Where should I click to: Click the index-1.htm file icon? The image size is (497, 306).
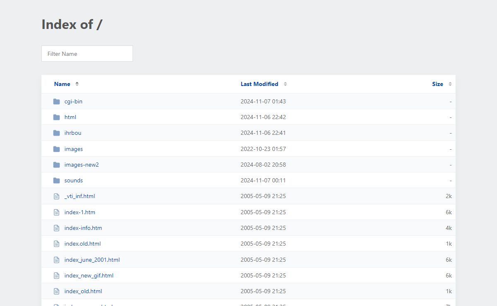[57, 212]
